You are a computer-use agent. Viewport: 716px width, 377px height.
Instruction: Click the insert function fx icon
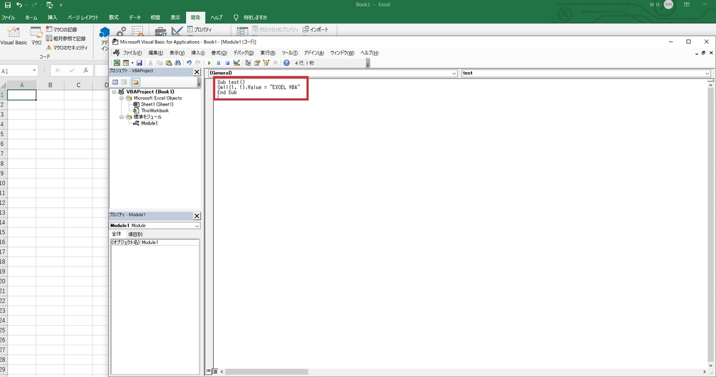point(86,70)
